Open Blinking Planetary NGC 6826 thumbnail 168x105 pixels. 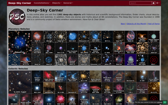click(x=38, y=48)
